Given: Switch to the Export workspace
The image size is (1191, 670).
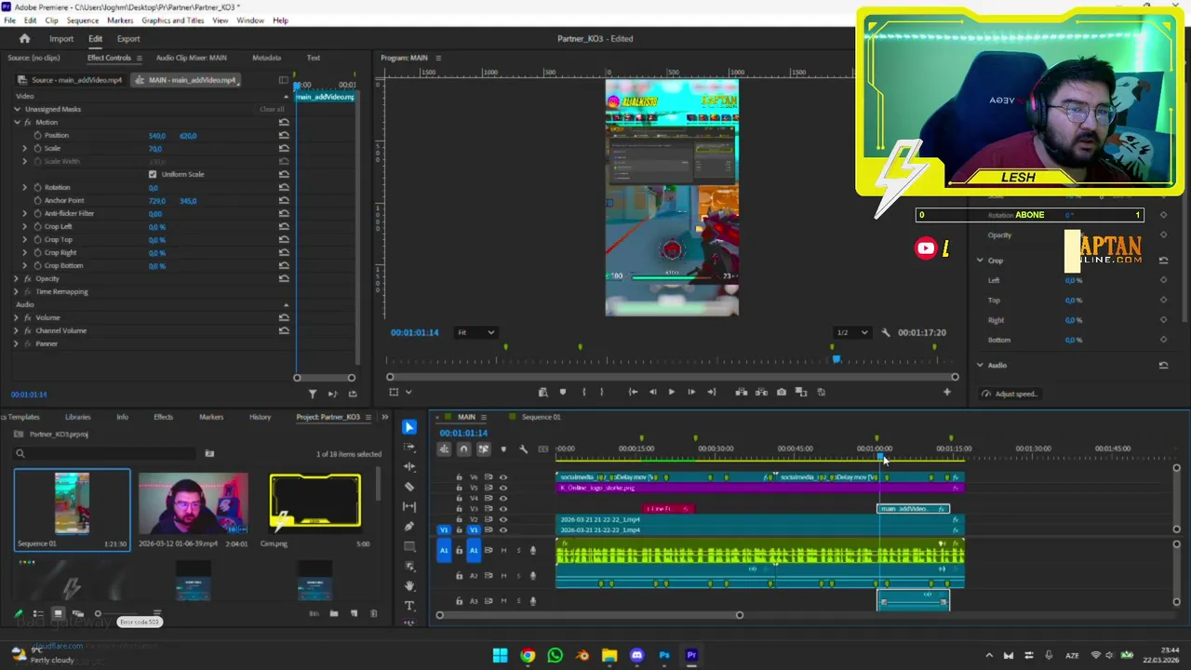Looking at the screenshot, I should 128,38.
